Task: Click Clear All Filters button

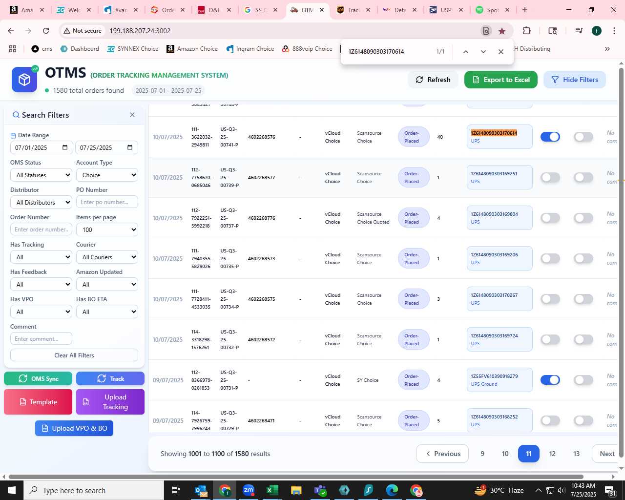Action: (74, 355)
